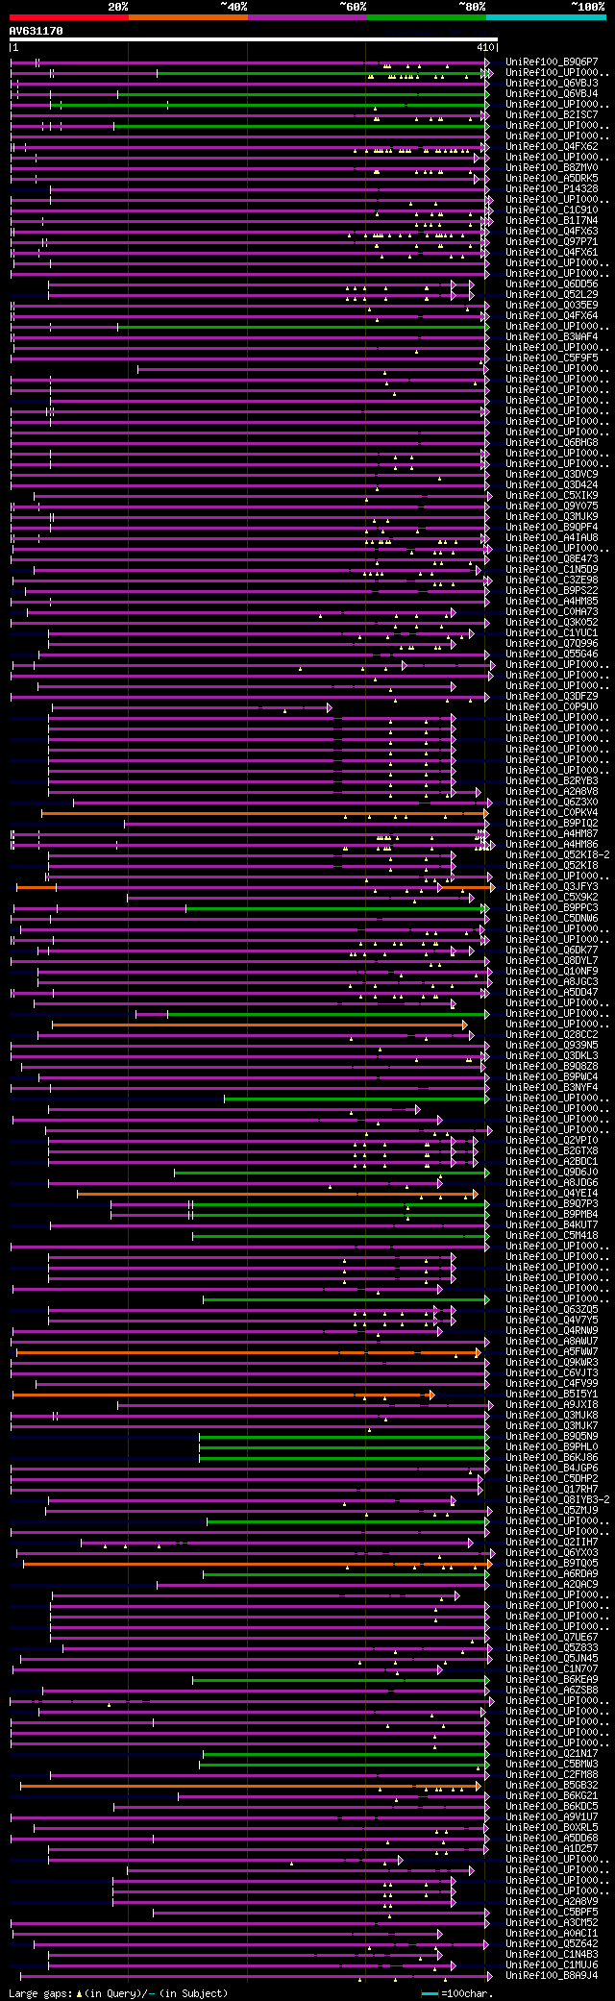The width and height of the screenshot is (615, 2001).
Task: Select the UniRef100_P14328 label
Action: (552, 188)
